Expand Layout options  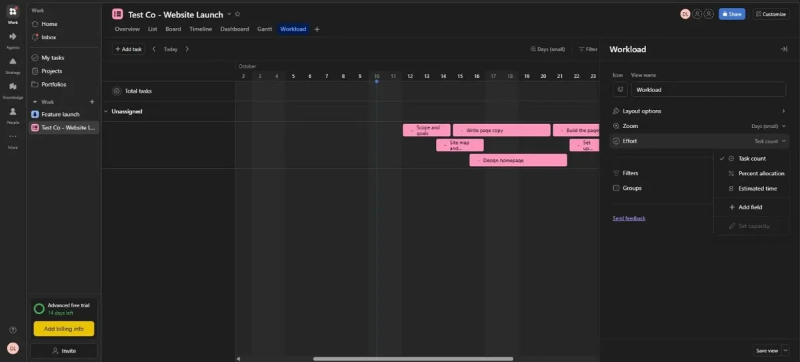tap(699, 111)
